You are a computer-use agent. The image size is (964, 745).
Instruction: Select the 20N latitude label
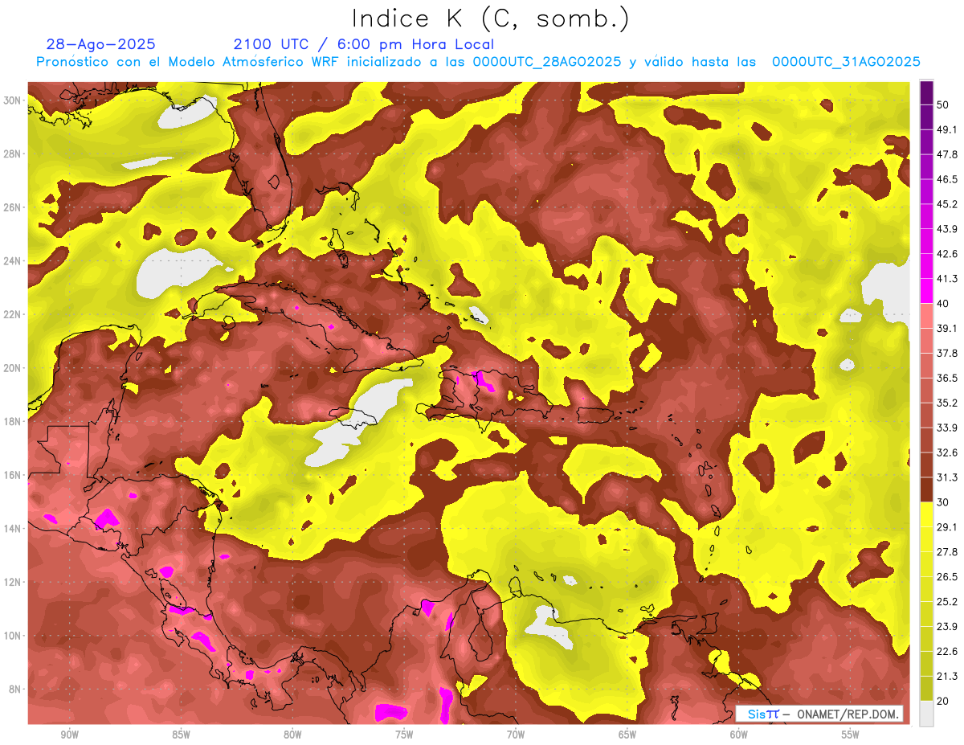(x=12, y=368)
